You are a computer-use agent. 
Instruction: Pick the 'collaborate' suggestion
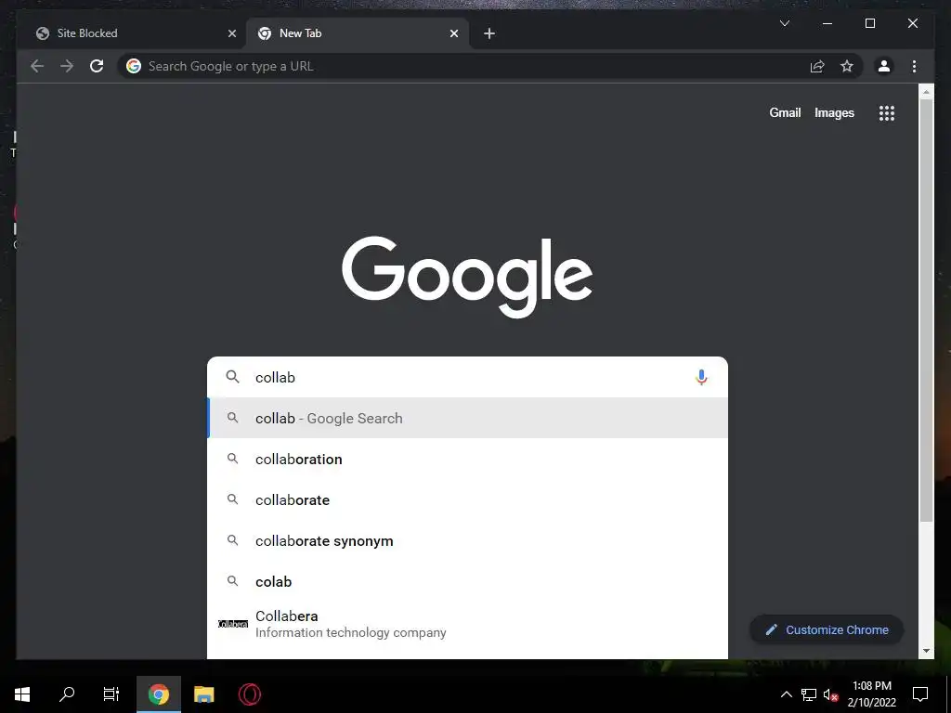point(467,499)
